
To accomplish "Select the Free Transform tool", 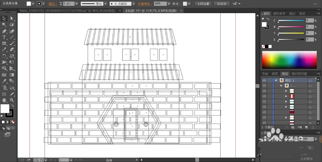I will pos(12,62).
